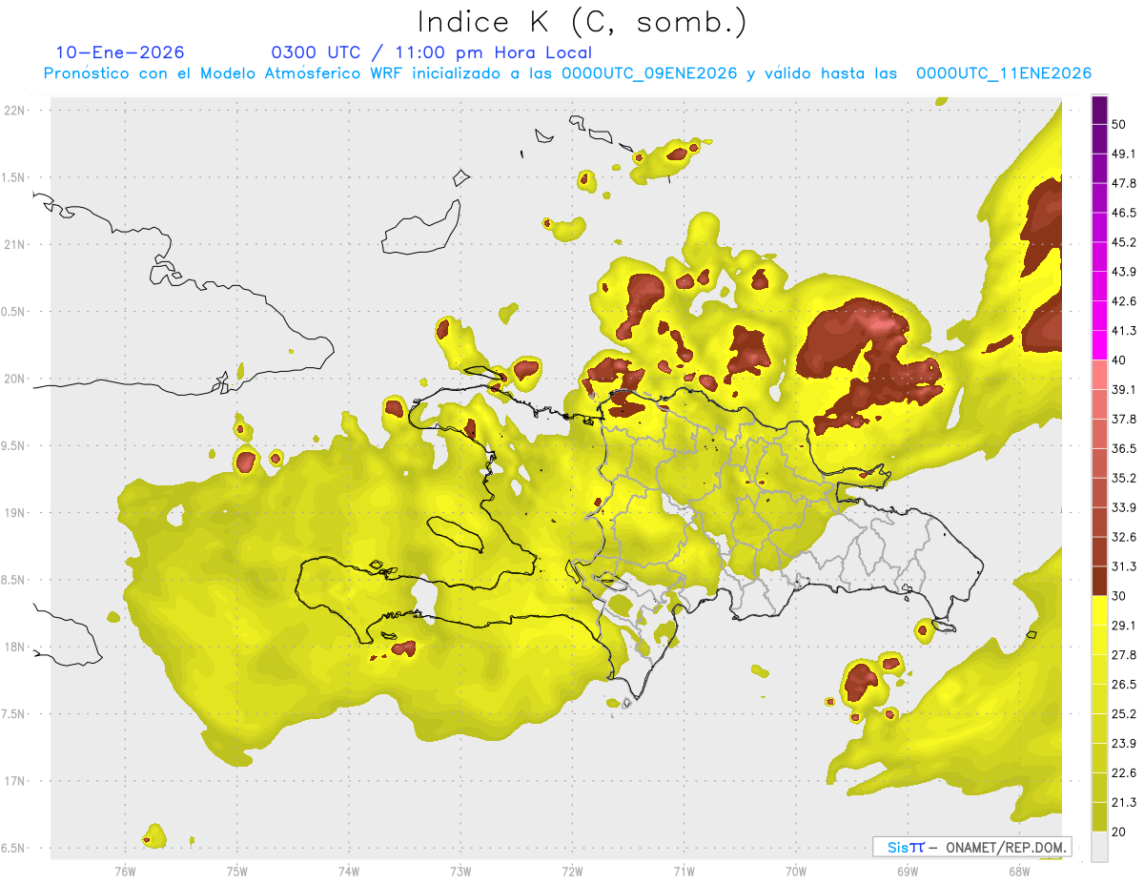Pick the light gray swatch below the 20 mark

pyautogui.click(x=1100, y=847)
